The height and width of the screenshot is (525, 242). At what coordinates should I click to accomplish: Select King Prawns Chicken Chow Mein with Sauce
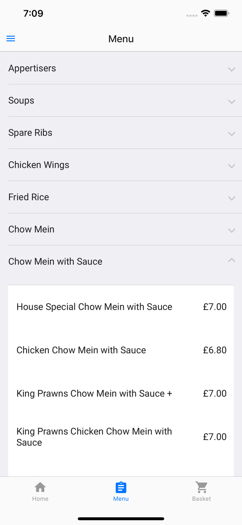pyautogui.click(x=121, y=436)
